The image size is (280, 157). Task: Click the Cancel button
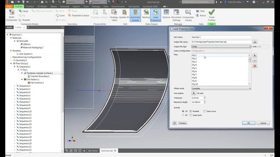263,123
